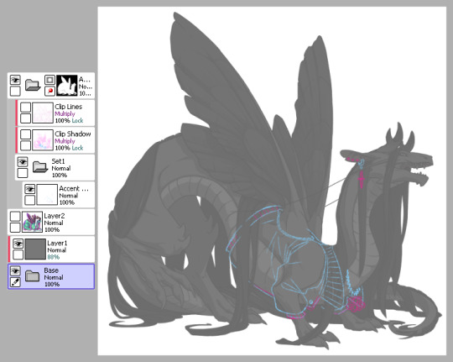The image size is (453, 362).
Task: Show the hidden Layer2 layer
Action: (15, 216)
